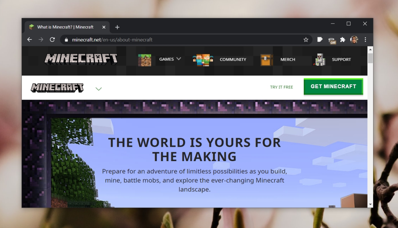Screen dimensions: 398x228
Task: Open the note-tag extension icon
Action: click(320, 40)
